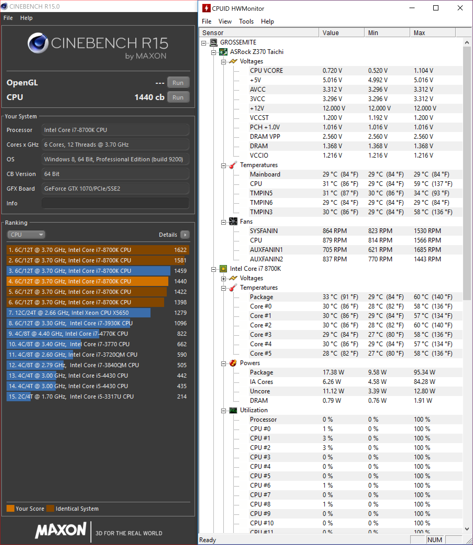The image size is (473, 545).
Task: Collapse the GROSSEMITE tree node
Action: pyautogui.click(x=203, y=43)
